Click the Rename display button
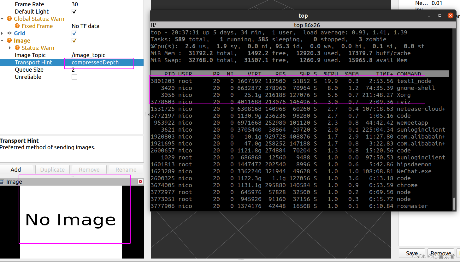Image resolution: width=460 pixels, height=262 pixels. pyautogui.click(x=126, y=170)
